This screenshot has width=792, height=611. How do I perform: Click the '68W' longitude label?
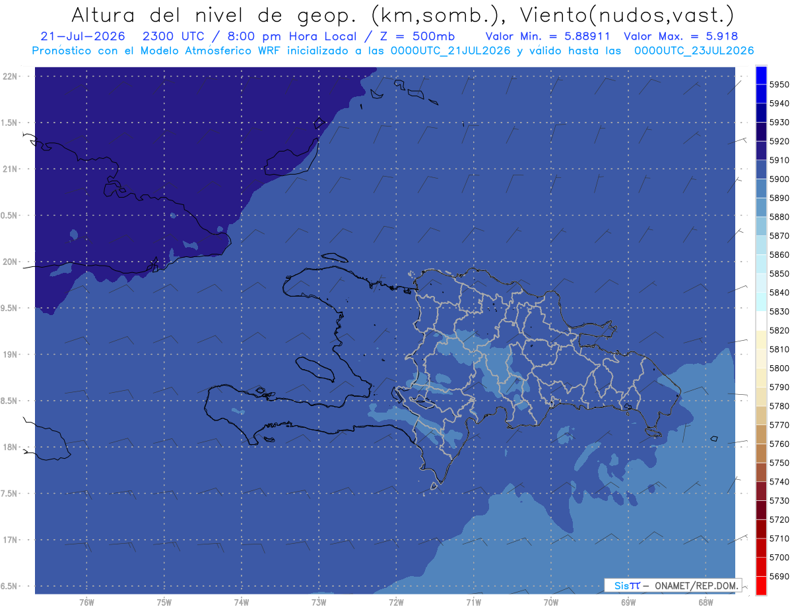point(705,602)
